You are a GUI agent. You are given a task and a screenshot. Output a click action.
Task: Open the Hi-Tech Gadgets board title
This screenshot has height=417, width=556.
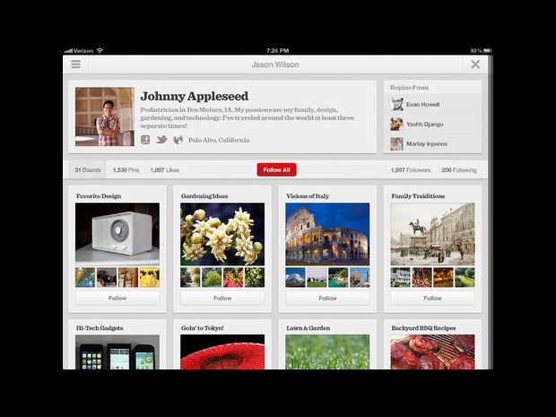coord(100,328)
